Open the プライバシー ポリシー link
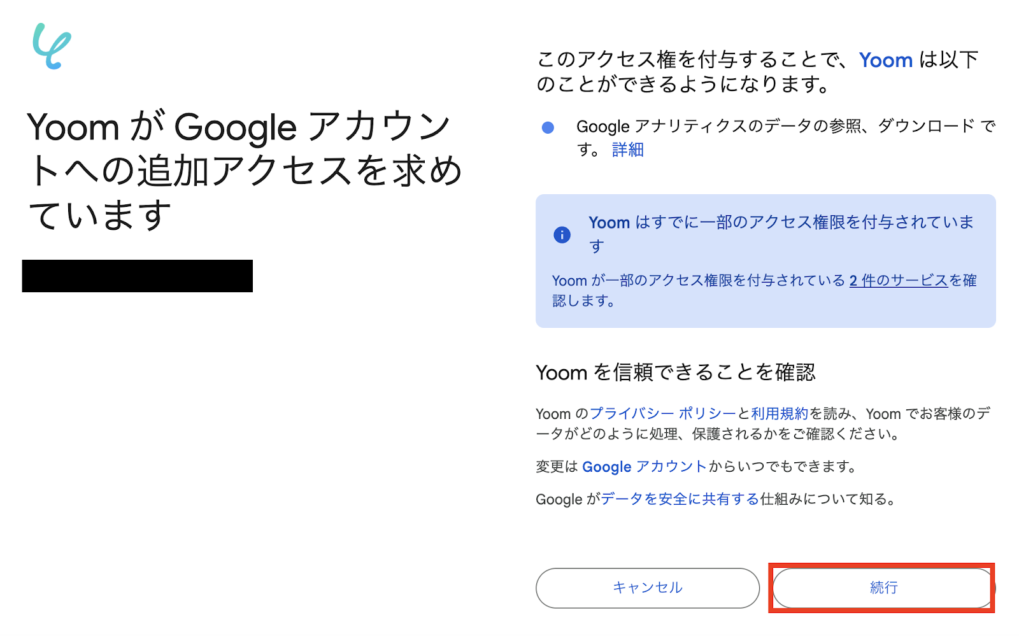1019x636 pixels. click(662, 414)
